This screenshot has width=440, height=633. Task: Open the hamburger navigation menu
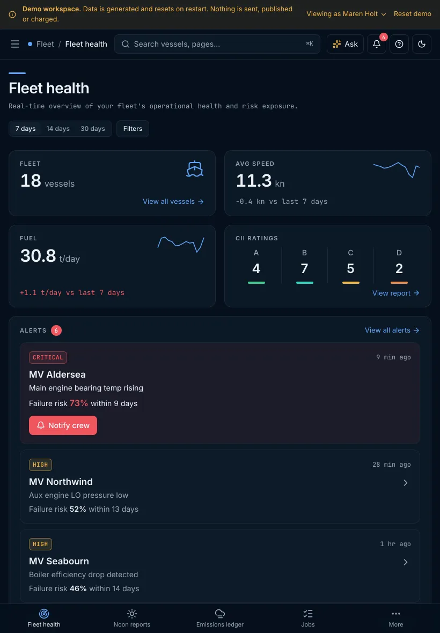click(x=15, y=44)
